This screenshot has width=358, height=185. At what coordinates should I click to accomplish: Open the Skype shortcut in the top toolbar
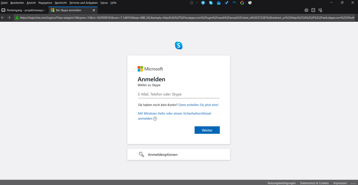pos(211,3)
